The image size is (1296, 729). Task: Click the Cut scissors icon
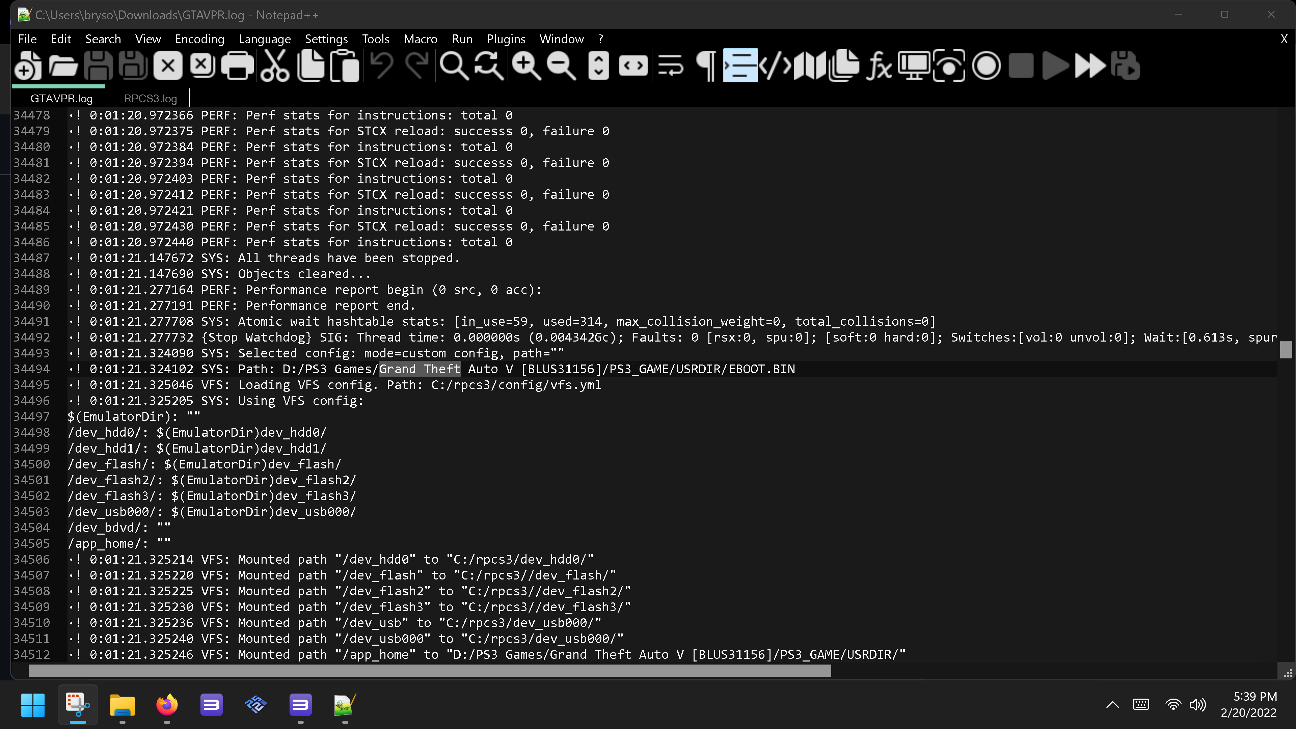click(275, 66)
